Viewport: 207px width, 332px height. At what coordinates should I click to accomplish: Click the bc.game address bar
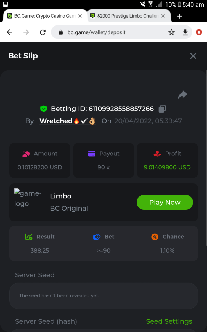110,32
